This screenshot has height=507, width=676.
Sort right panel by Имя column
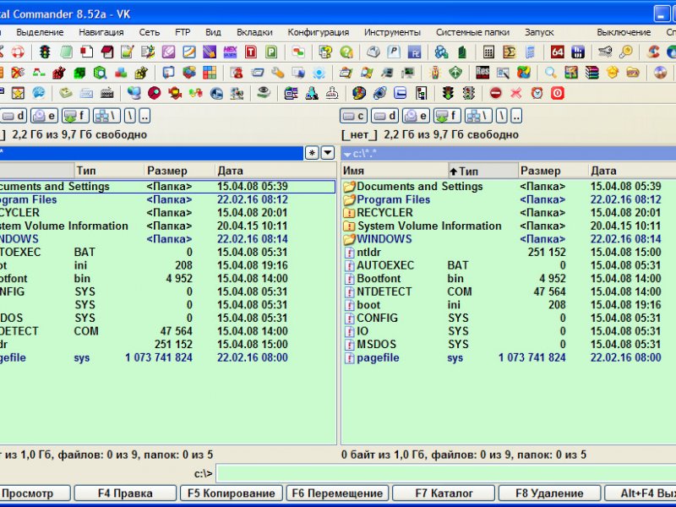395,171
